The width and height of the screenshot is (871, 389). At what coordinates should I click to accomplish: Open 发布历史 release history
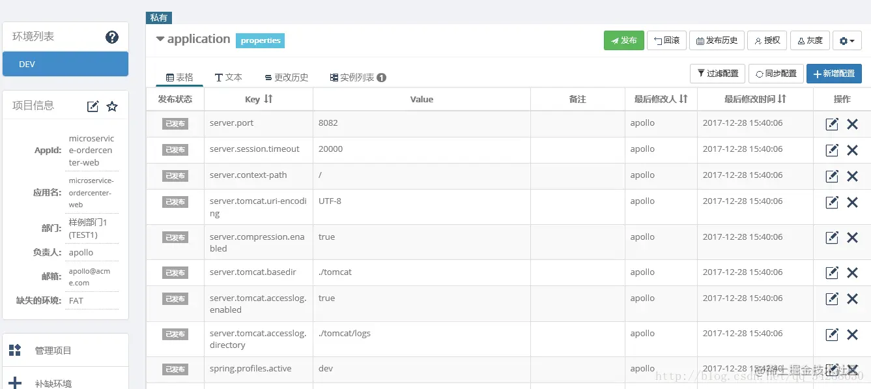click(717, 40)
